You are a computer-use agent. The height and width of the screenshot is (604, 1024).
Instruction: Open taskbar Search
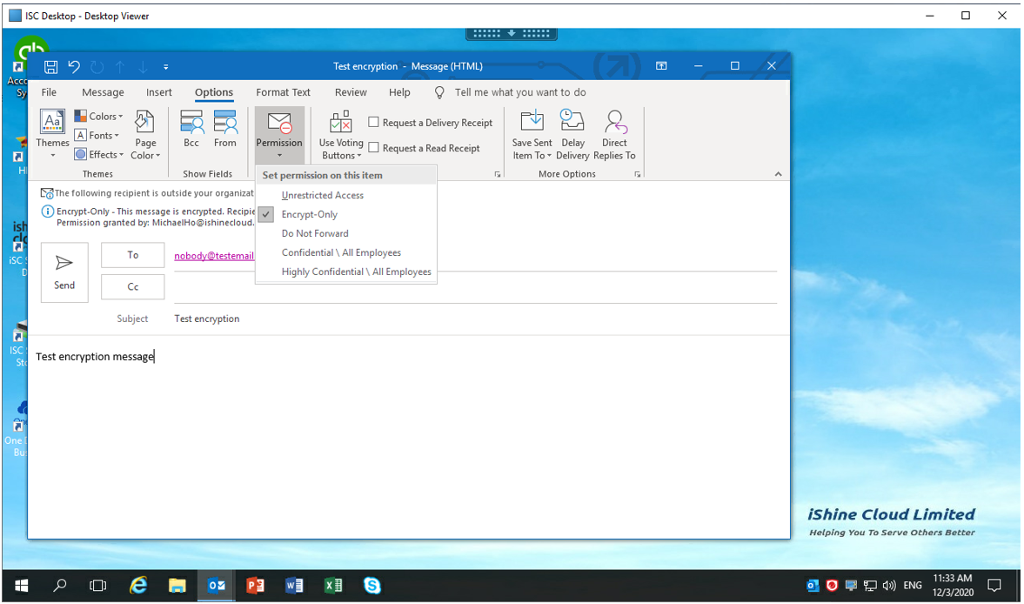(59, 586)
